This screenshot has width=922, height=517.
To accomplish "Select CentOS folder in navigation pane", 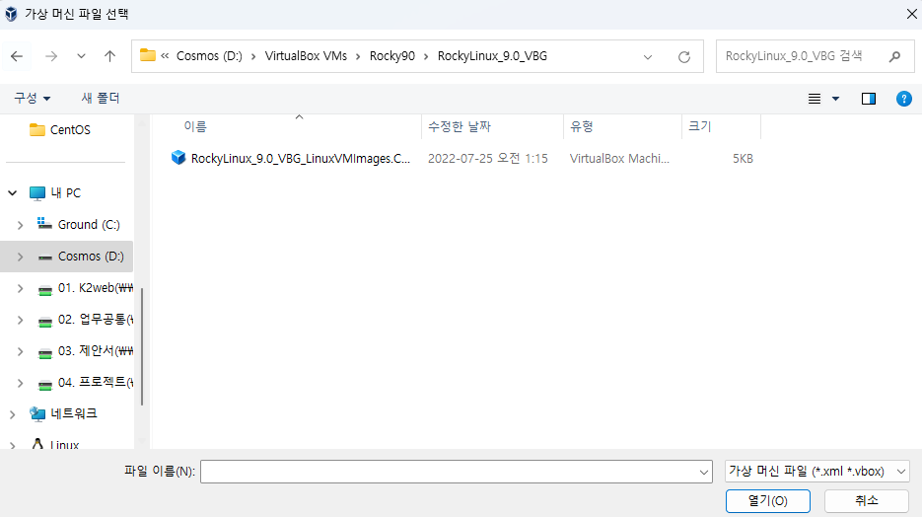I will pos(69,130).
